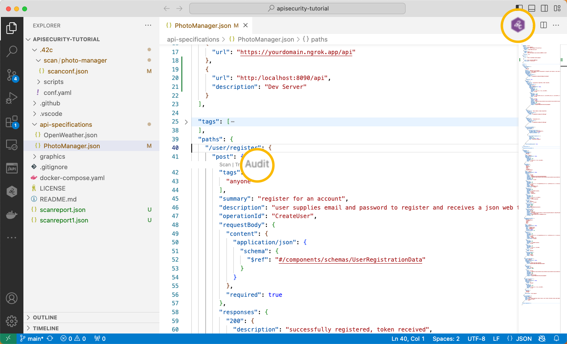Open the Explorer view in activity bar
Screen dimensions: 567x344
pyautogui.click(x=12, y=28)
